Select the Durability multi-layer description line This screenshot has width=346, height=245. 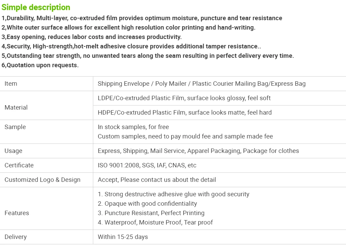pos(142,18)
